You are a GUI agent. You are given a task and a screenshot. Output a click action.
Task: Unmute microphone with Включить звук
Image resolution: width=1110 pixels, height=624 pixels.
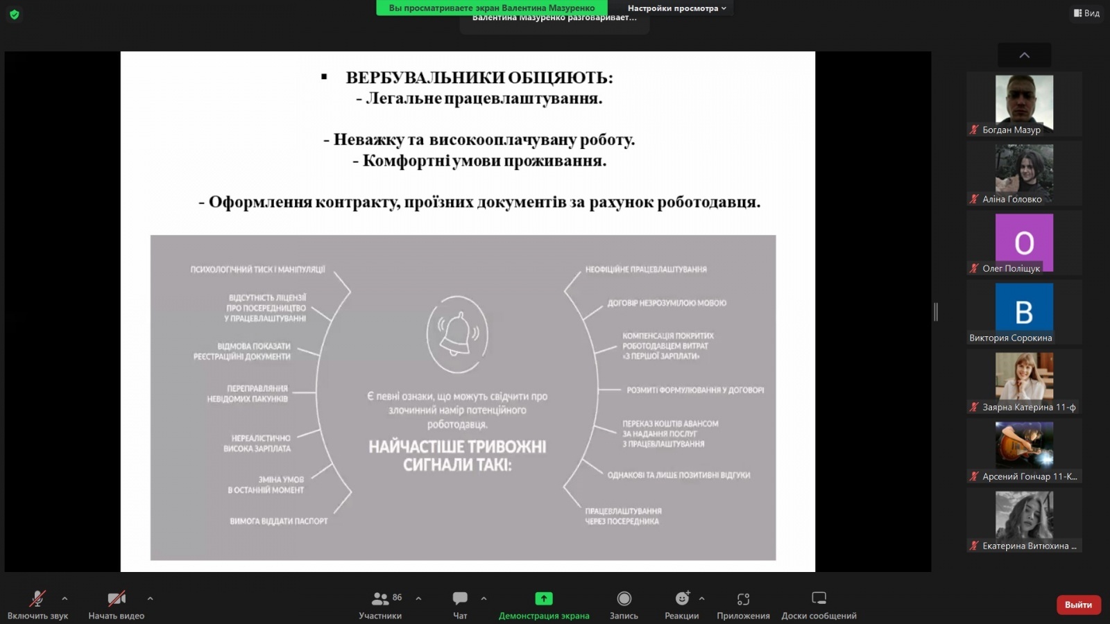tap(37, 605)
